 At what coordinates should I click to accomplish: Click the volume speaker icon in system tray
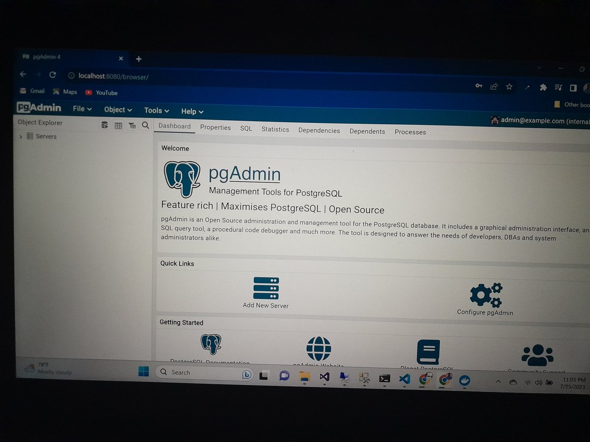tap(538, 383)
